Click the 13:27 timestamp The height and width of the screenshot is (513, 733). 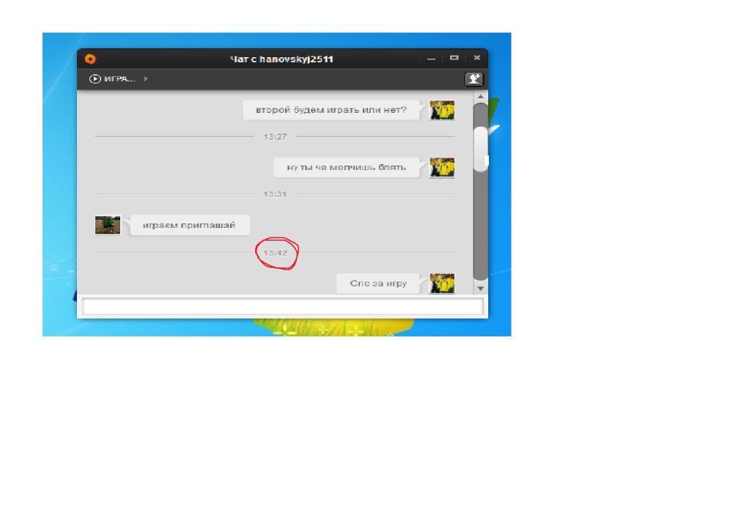(275, 137)
